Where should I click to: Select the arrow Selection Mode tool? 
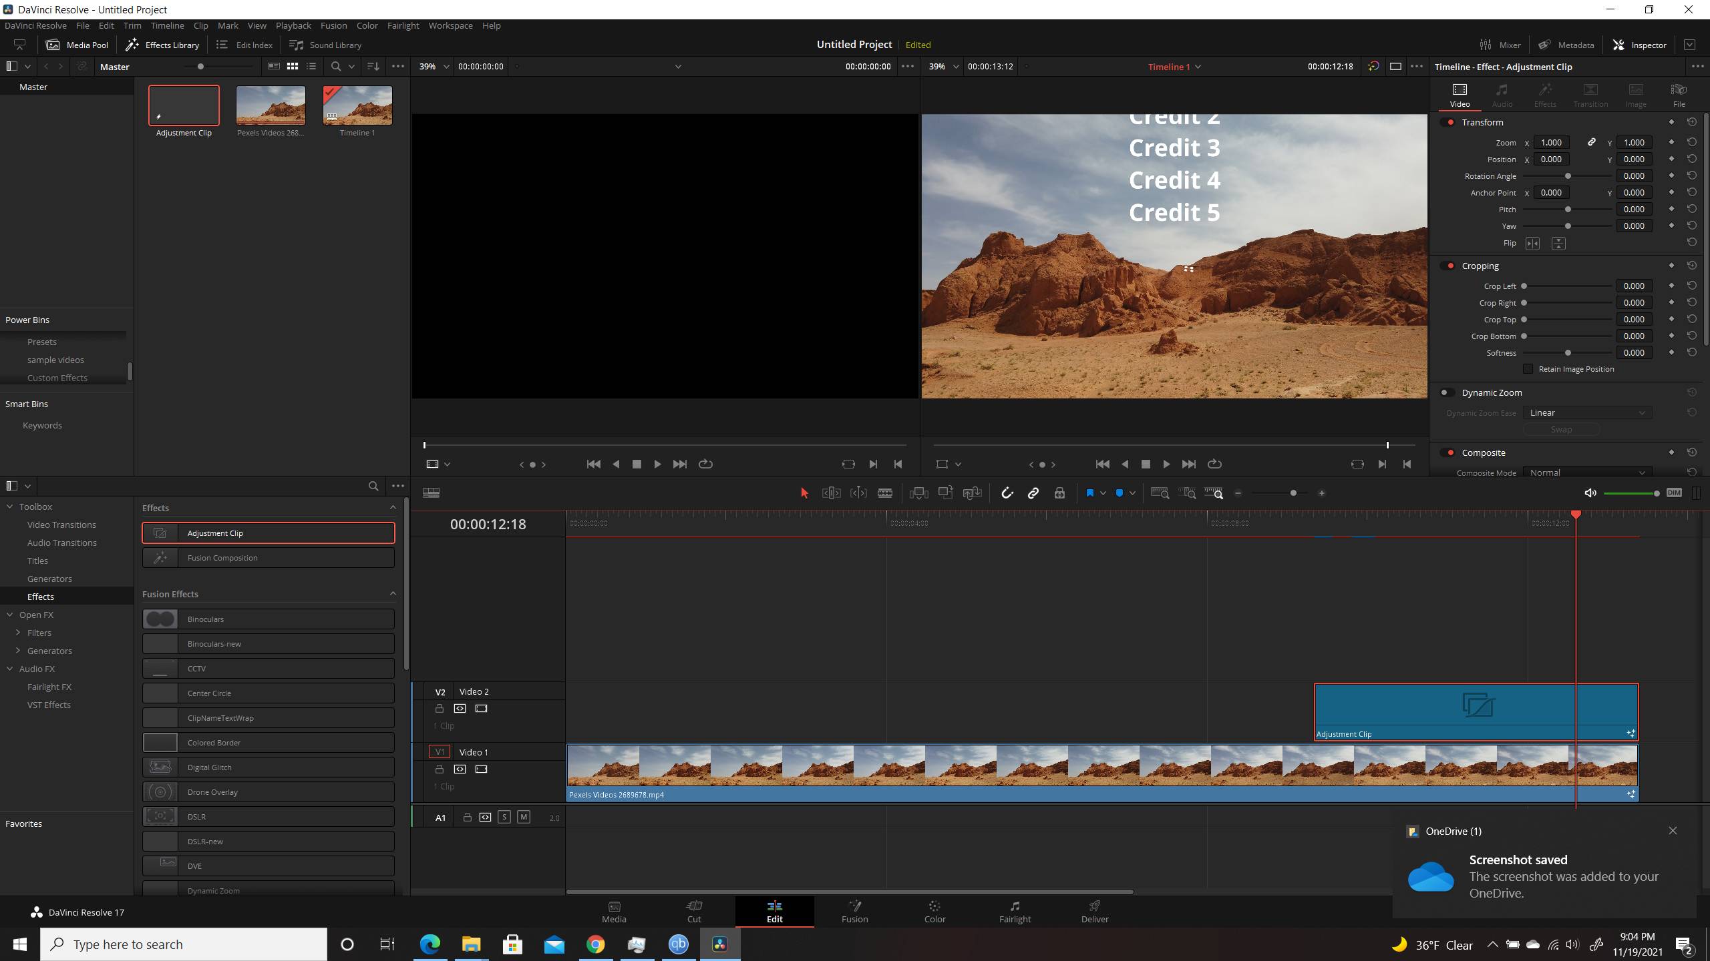pyautogui.click(x=804, y=493)
